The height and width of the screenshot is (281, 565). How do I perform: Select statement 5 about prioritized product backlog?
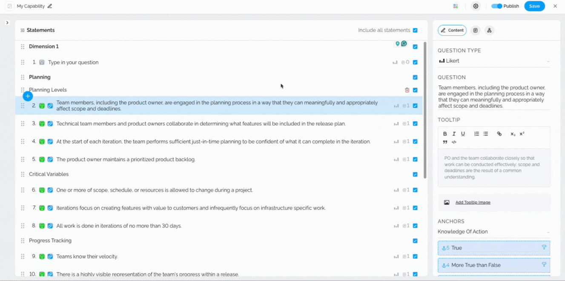[126, 160]
